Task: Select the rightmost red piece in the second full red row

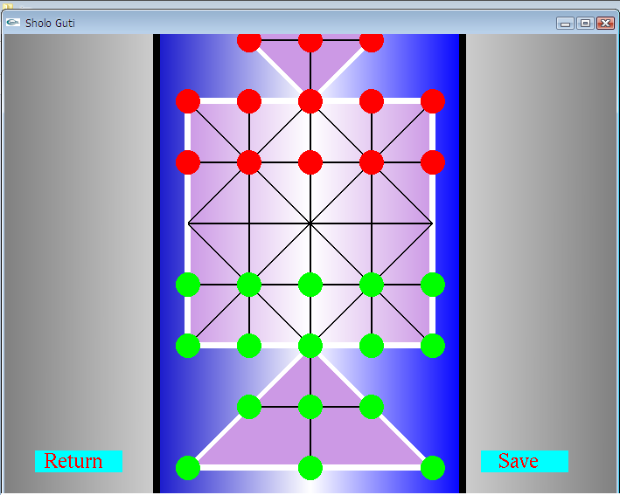Action: 433,162
